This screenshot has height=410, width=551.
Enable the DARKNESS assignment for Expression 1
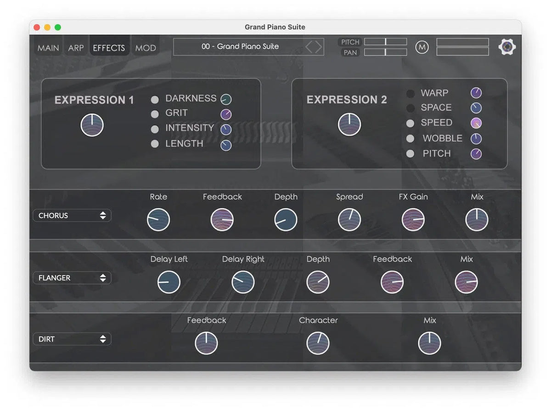coord(155,99)
